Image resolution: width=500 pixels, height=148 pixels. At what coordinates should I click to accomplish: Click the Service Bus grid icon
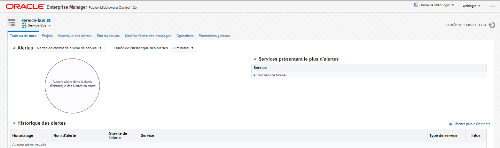coord(24,25)
